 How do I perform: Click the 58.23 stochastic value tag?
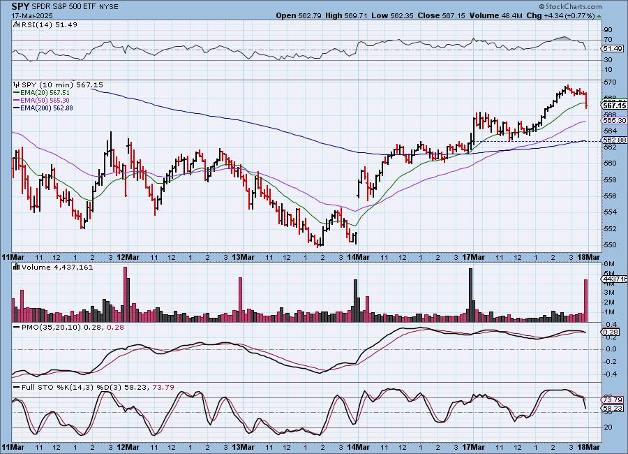click(x=613, y=409)
